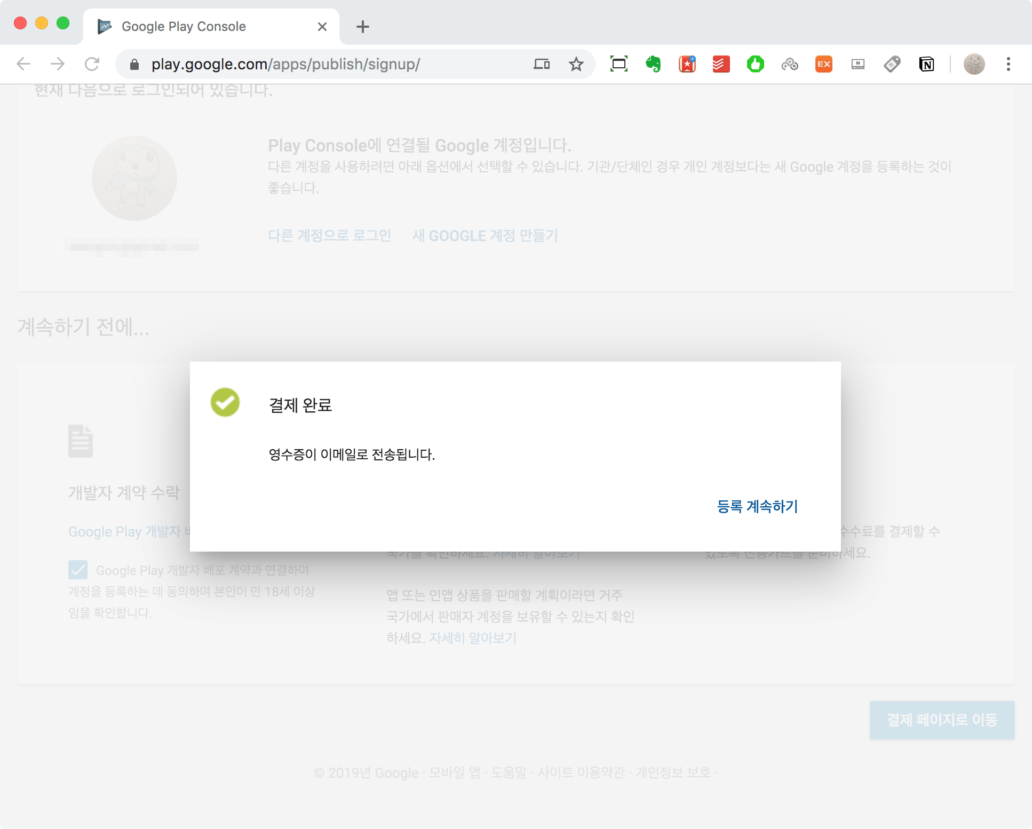Image resolution: width=1032 pixels, height=829 pixels.
Task: Click 새 GOOGLE 계정 만들기 link
Action: coord(485,235)
